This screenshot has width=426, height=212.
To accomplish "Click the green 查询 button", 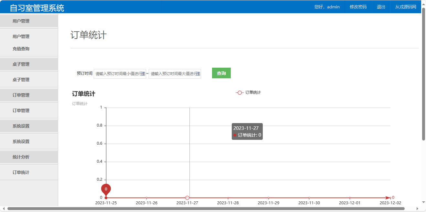I will coord(221,73).
